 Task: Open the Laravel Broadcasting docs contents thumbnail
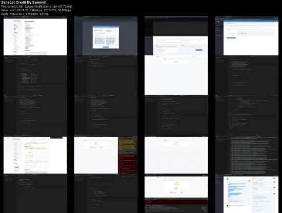[35, 36]
